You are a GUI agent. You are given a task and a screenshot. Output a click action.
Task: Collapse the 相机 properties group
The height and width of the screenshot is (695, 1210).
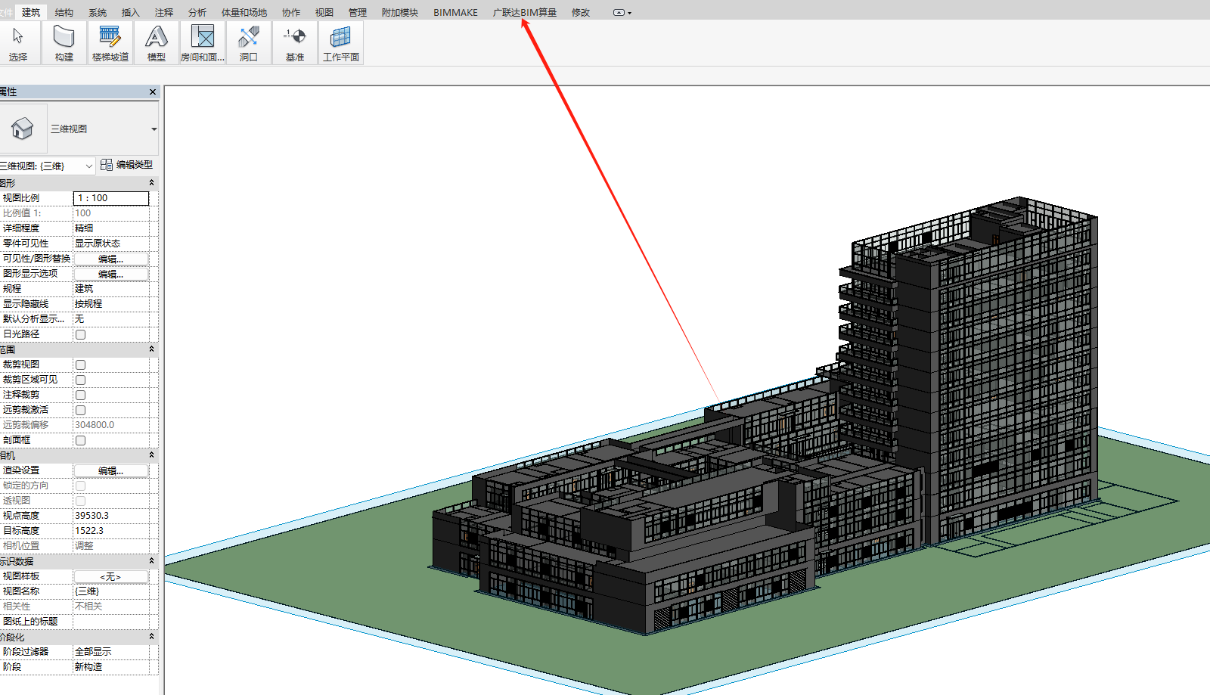[151, 455]
